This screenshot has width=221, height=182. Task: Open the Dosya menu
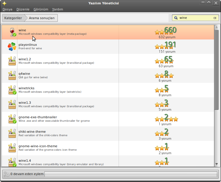[x=7, y=9]
